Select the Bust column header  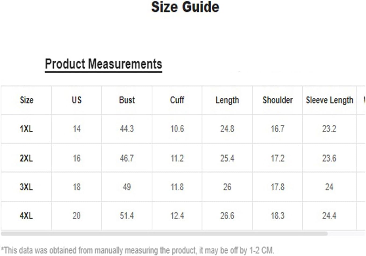point(127,100)
